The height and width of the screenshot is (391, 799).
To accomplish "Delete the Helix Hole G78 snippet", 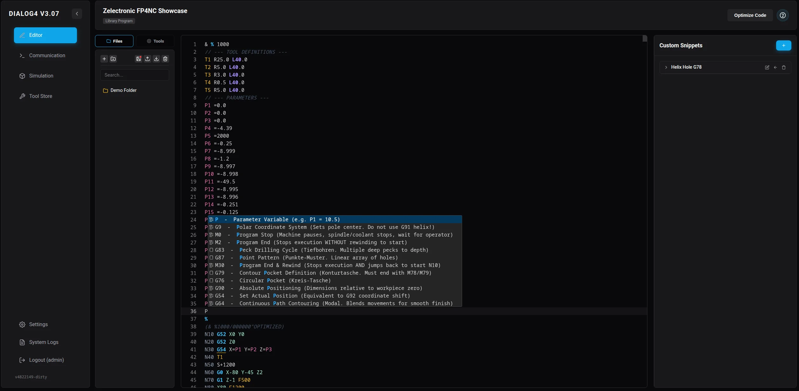I will (x=784, y=67).
